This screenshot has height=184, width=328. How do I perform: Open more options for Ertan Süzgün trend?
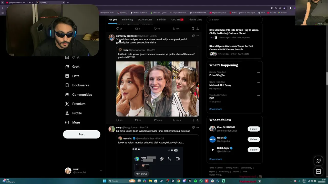258,73
